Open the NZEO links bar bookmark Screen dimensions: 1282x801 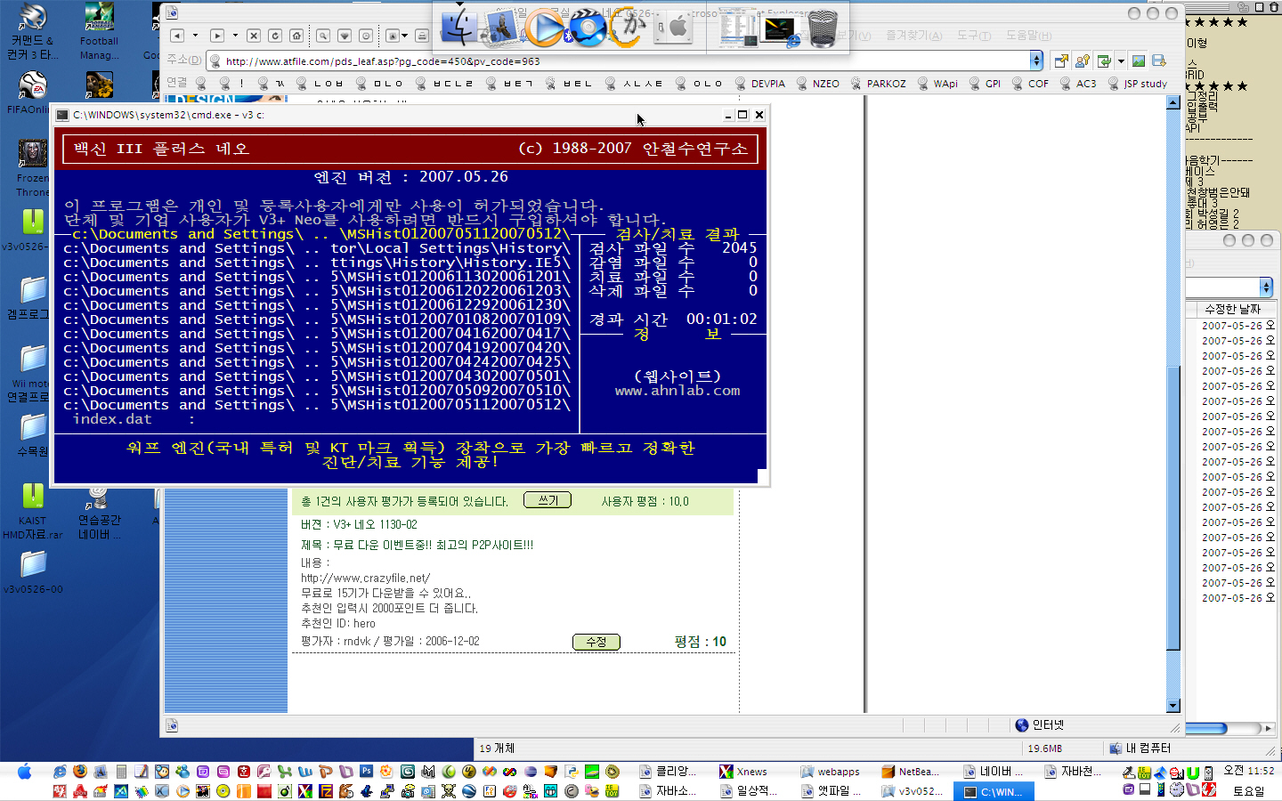[x=818, y=84]
